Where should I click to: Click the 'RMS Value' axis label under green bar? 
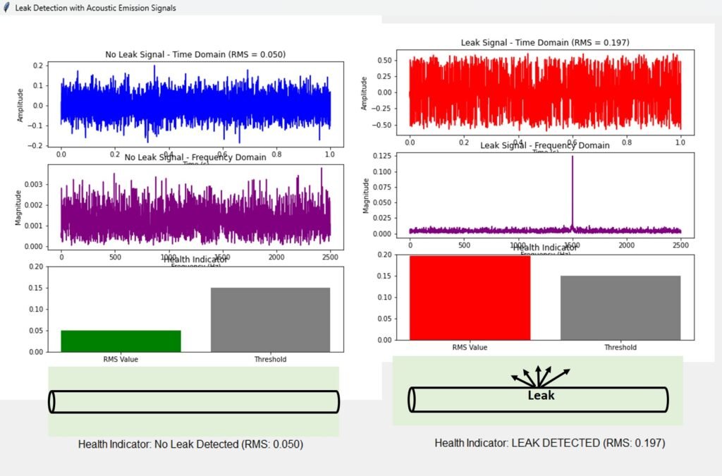(x=121, y=360)
